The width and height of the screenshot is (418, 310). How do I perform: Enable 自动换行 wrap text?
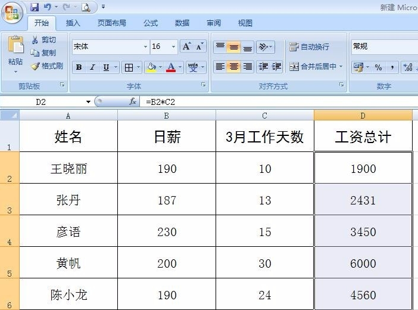[x=309, y=46]
